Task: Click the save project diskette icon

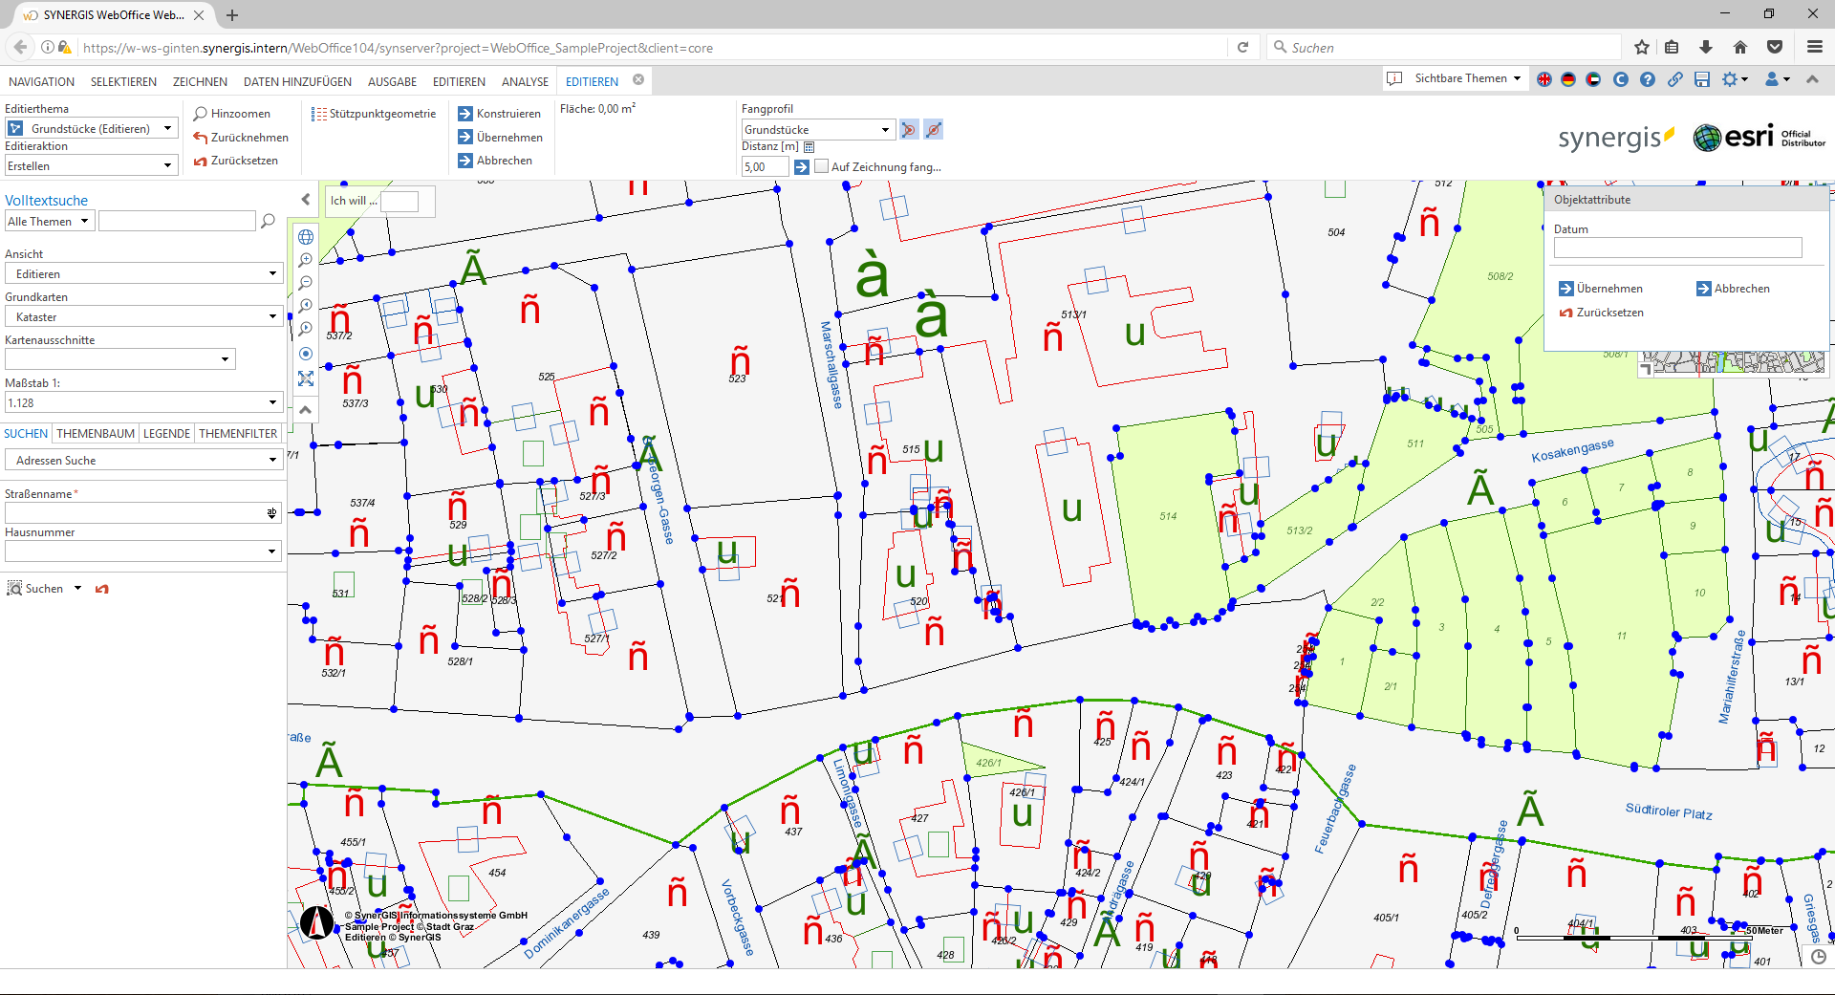Action: coord(1702,79)
